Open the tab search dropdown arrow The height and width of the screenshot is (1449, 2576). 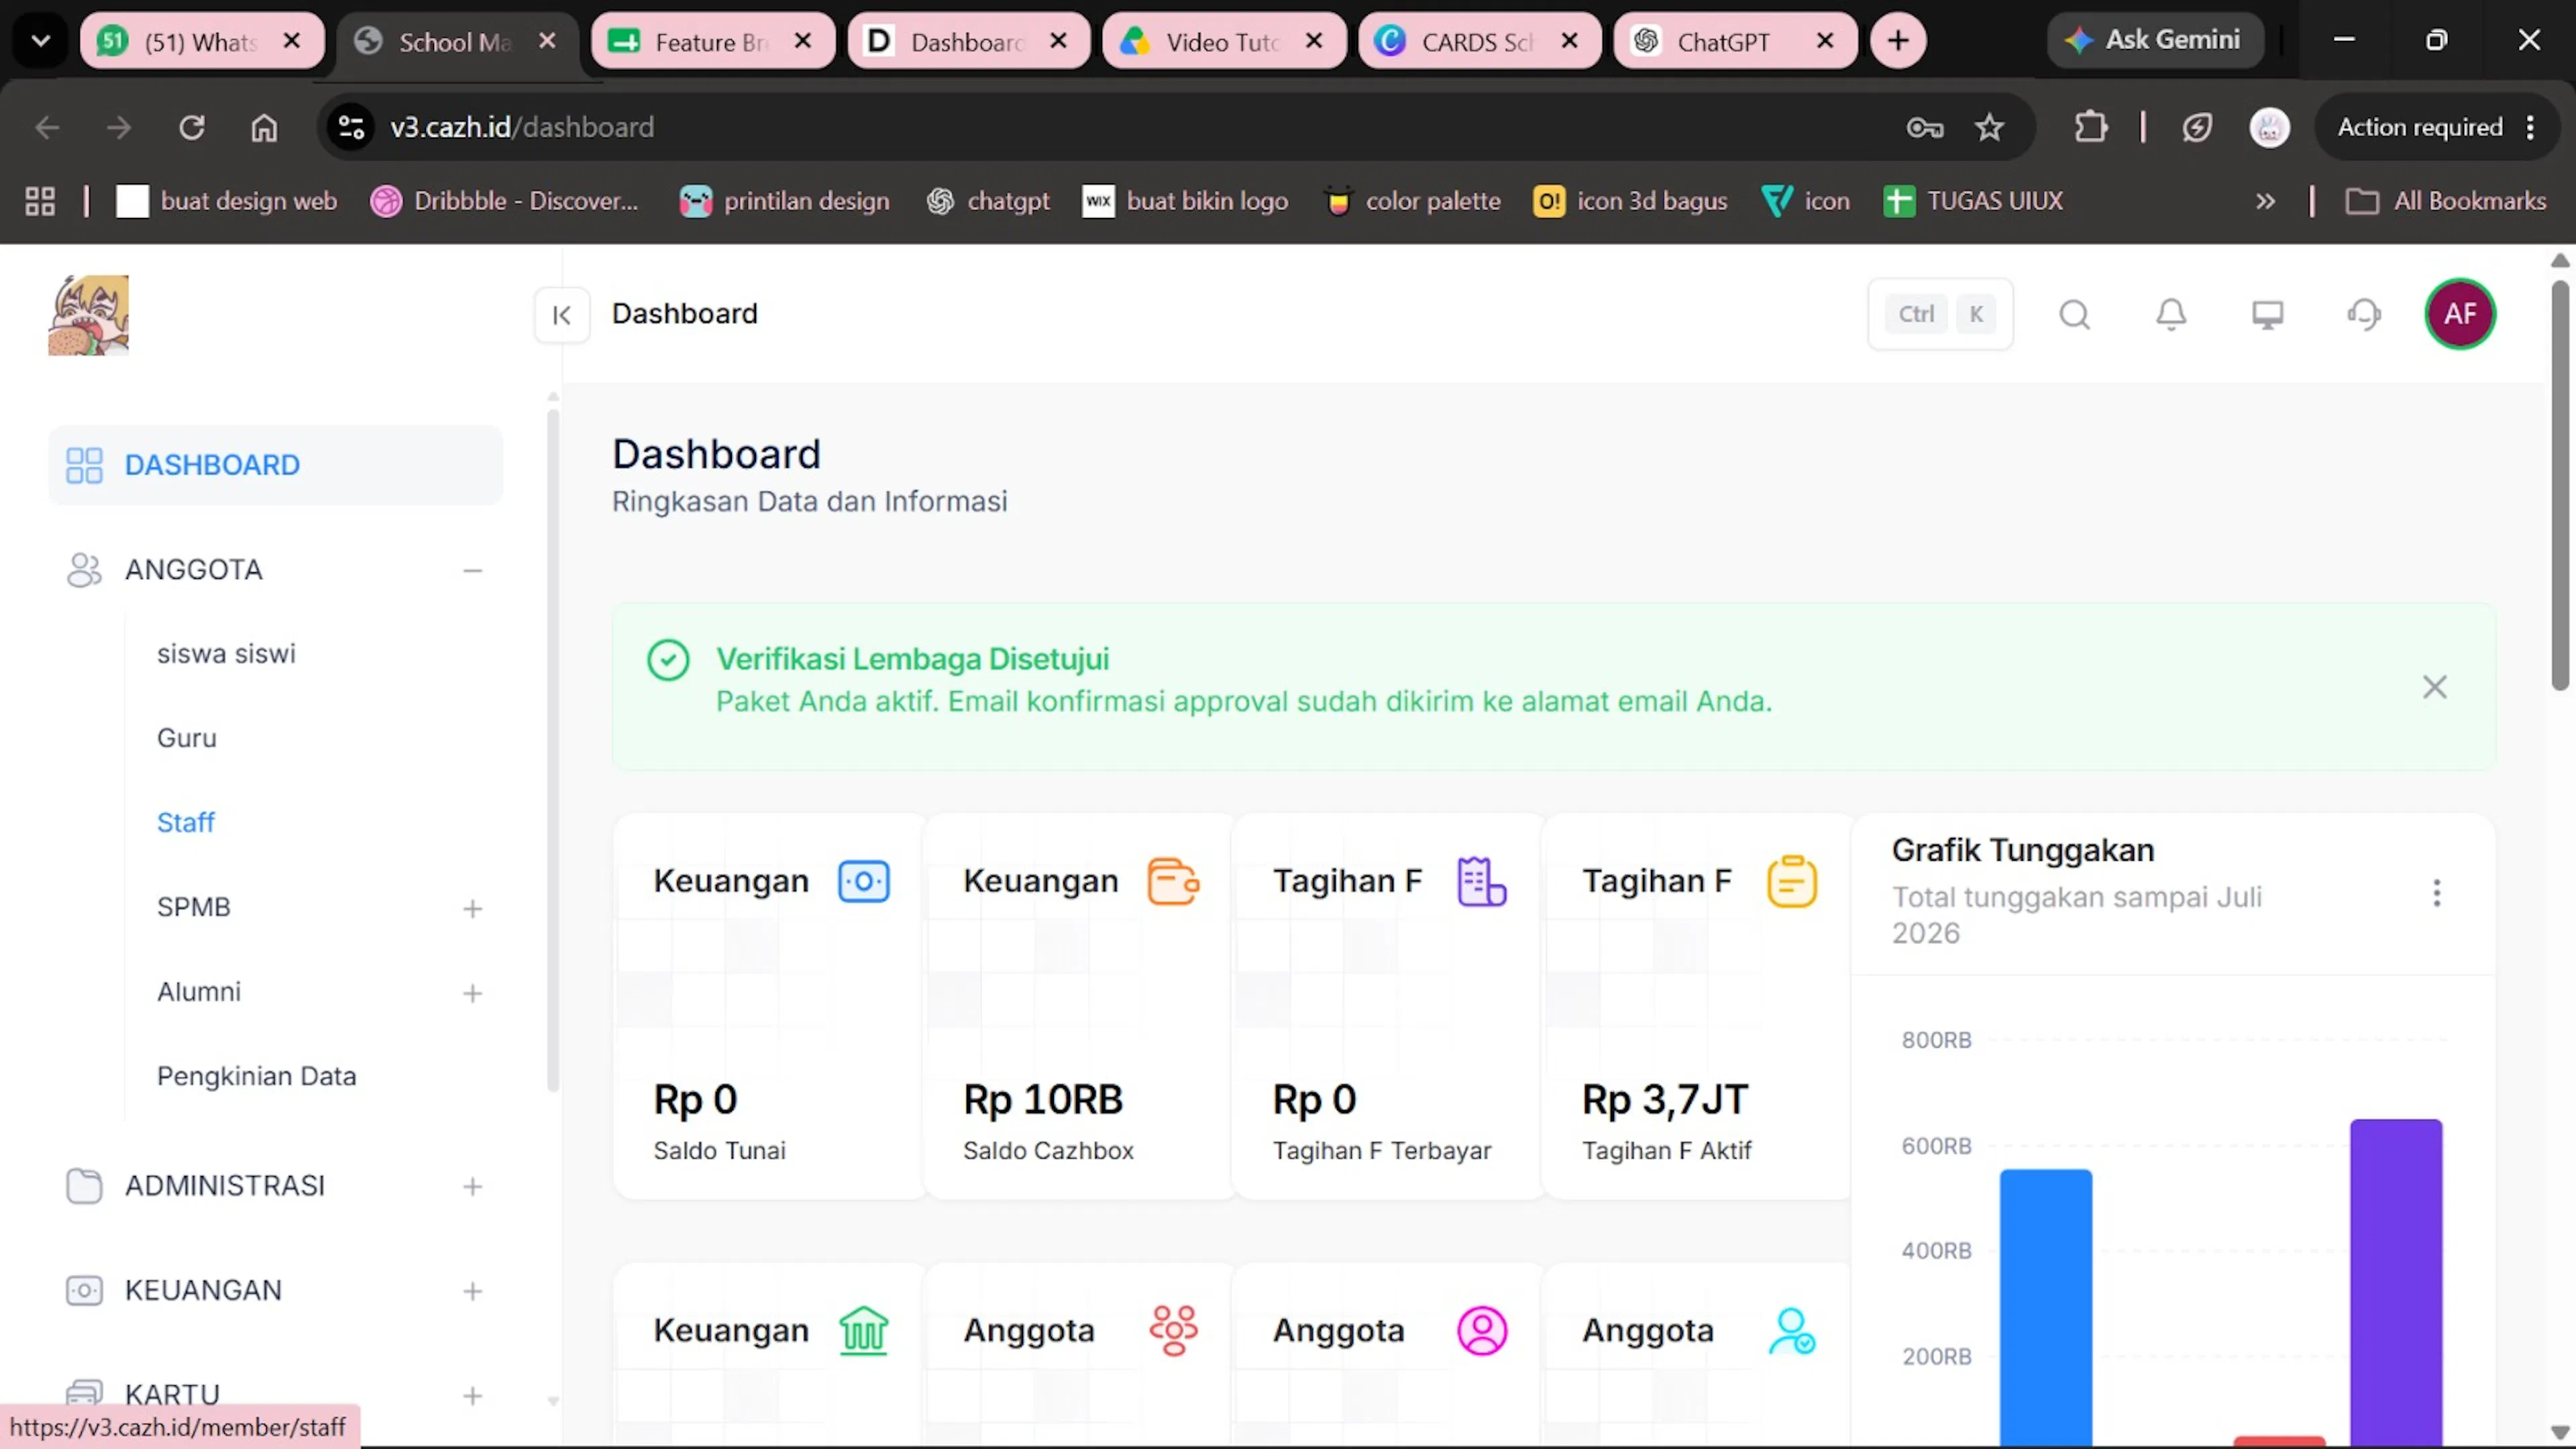(41, 41)
